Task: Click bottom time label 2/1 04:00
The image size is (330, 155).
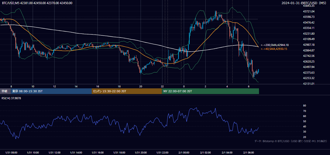Action: (x=227, y=153)
